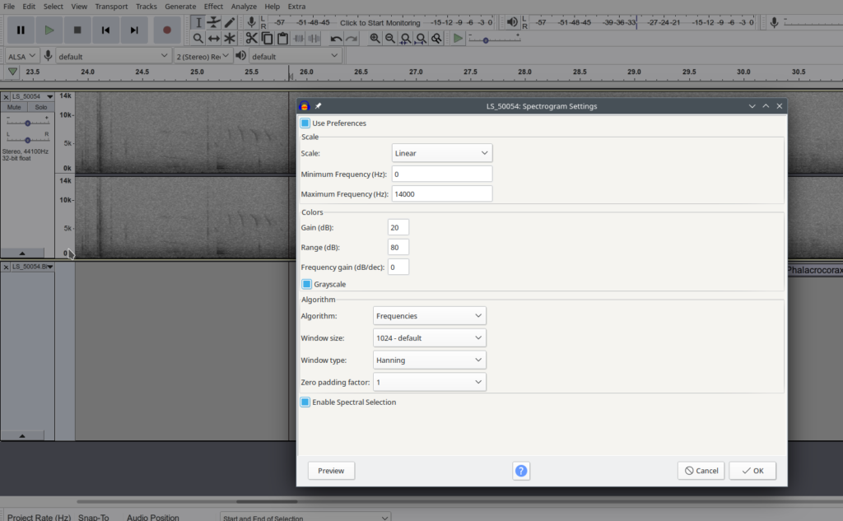
Task: Adjust the LS_50054 track gain slider
Action: point(27,123)
